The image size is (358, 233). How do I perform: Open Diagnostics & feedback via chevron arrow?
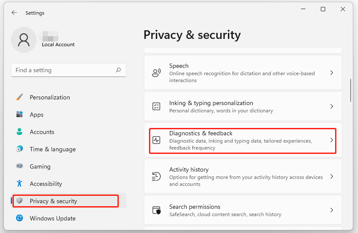pyautogui.click(x=332, y=140)
